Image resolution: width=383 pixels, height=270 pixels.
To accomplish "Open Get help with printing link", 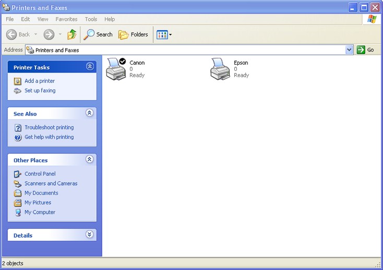I will pos(49,137).
